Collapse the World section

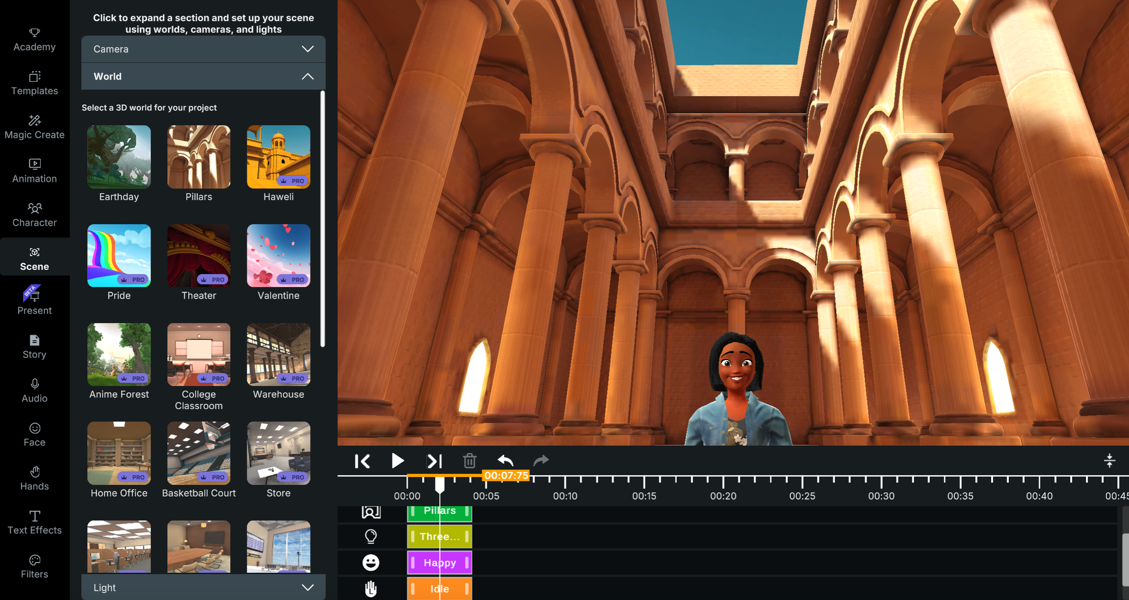203,76
